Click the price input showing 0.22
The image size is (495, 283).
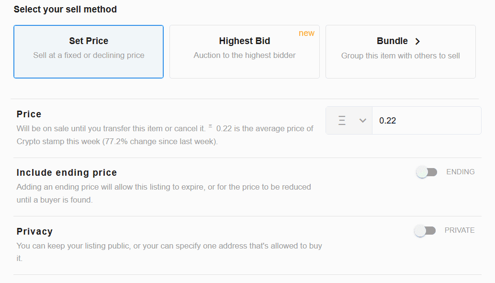tap(426, 121)
